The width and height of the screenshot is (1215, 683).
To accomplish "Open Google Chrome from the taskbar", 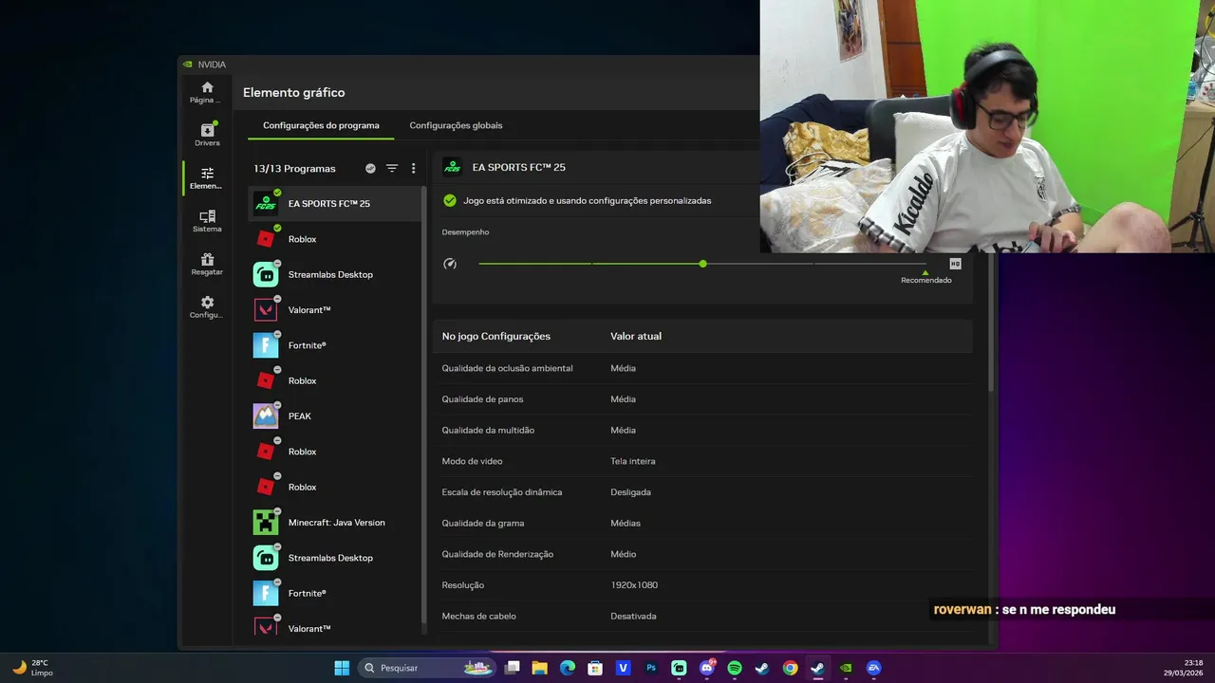I will 790,668.
